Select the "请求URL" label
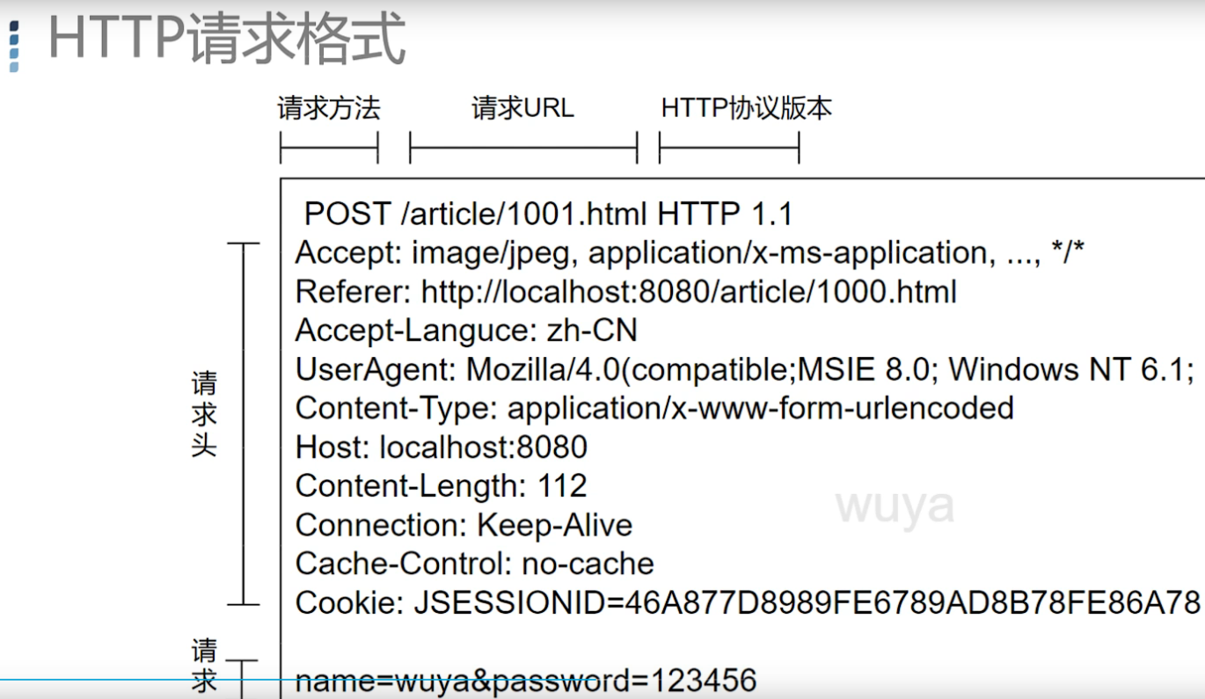This screenshot has height=699, width=1205. coord(522,108)
